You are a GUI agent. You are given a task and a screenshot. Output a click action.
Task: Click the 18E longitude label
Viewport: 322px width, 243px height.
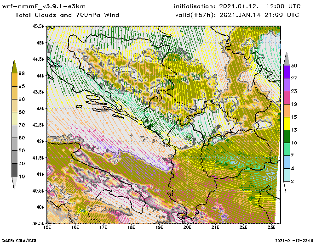coord(131,227)
